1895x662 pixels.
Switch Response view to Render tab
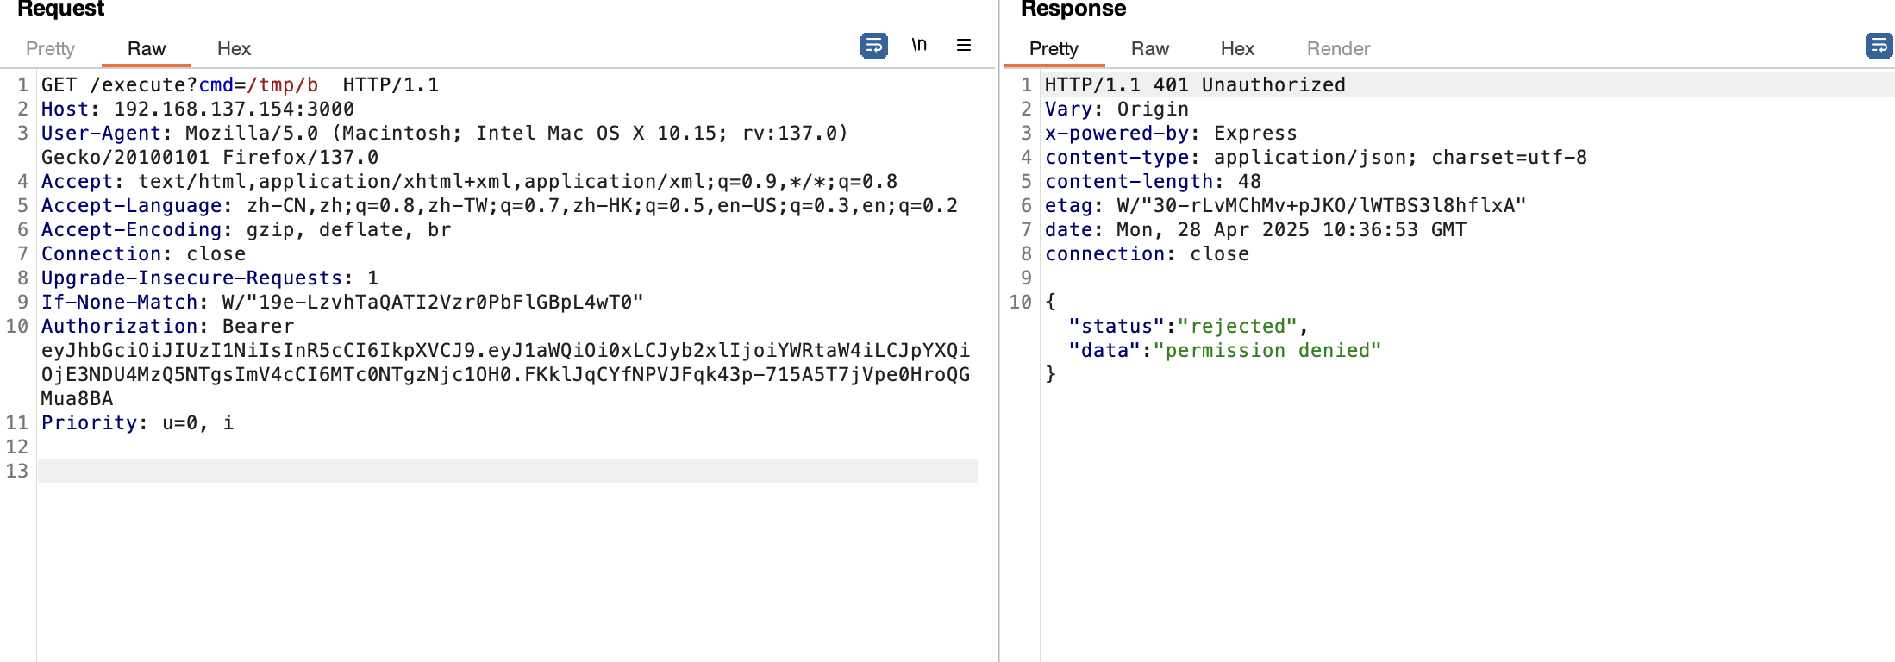pyautogui.click(x=1338, y=48)
